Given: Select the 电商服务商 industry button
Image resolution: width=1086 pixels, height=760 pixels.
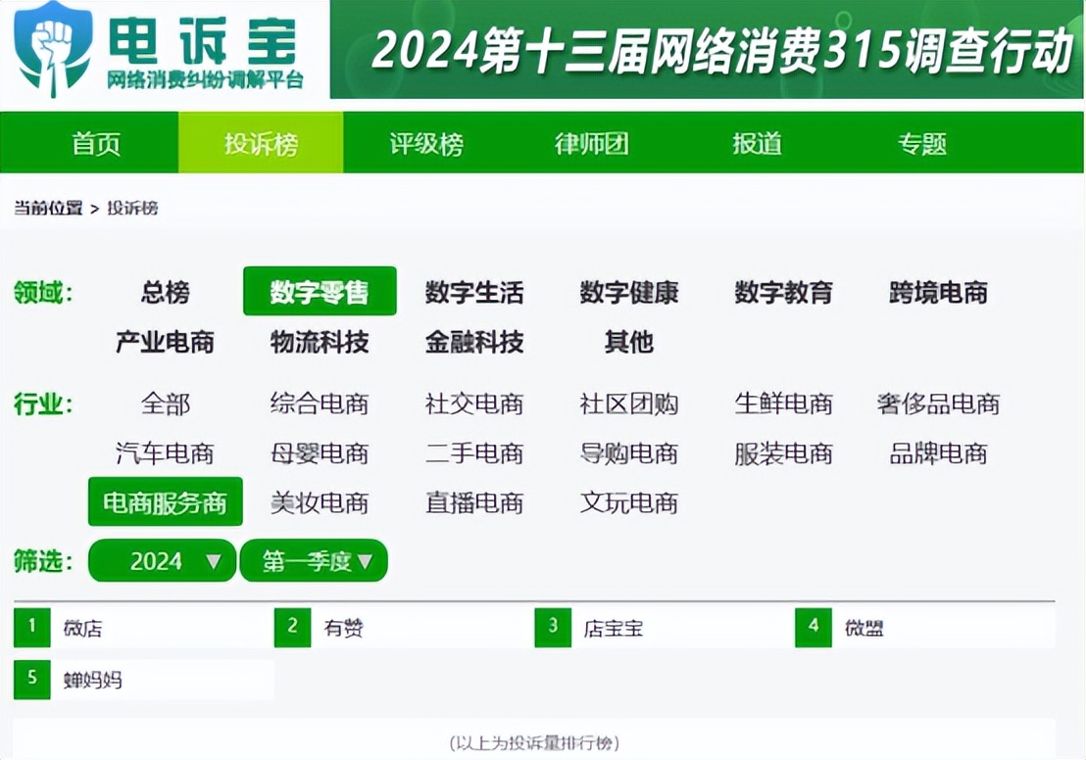Looking at the screenshot, I should click(x=166, y=501).
